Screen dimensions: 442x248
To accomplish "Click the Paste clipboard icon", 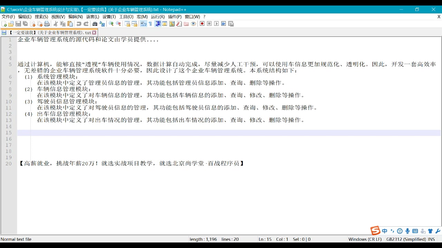I will click(x=70, y=24).
